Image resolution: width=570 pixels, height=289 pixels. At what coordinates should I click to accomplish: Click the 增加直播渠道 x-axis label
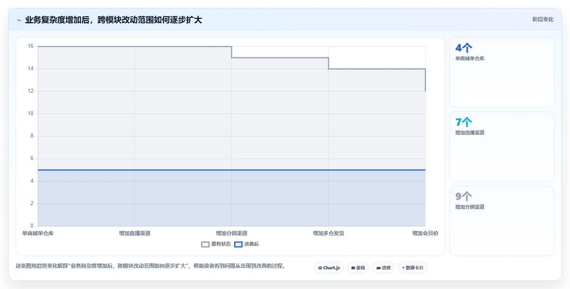pos(135,233)
